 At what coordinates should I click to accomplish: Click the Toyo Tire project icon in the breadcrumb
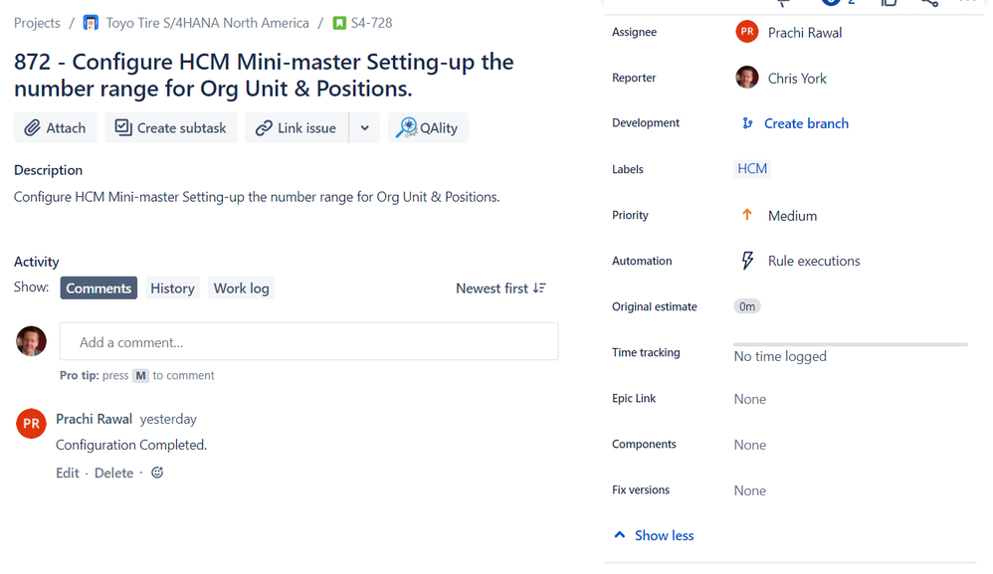click(91, 23)
